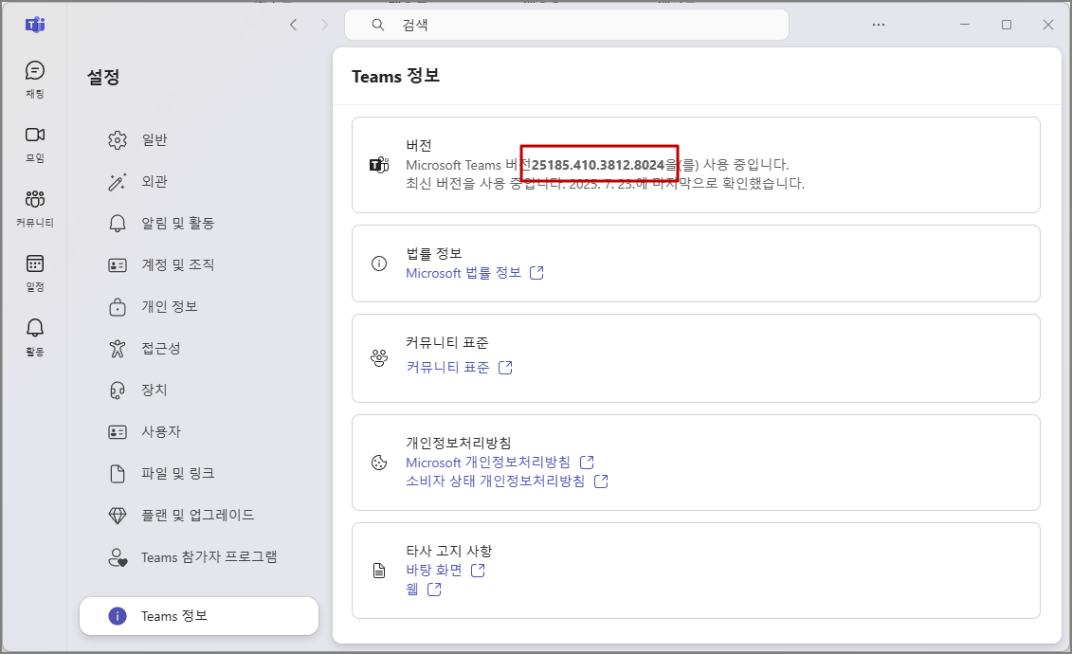Image resolution: width=1072 pixels, height=654 pixels.
Task: Click the Teams logo at top left
Action: (35, 26)
